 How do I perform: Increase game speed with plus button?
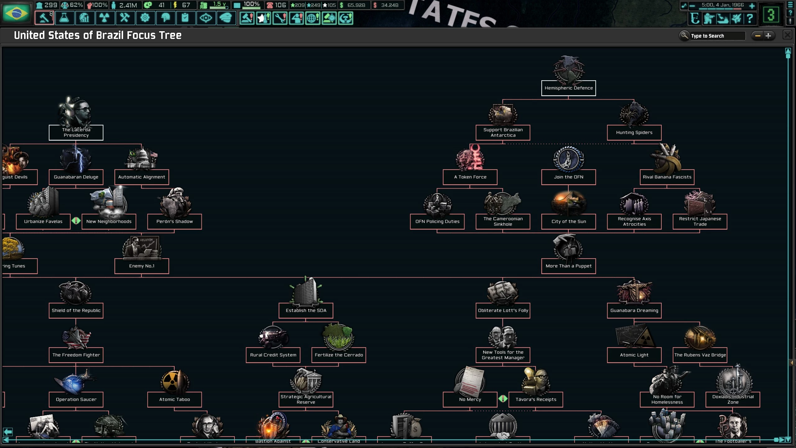coord(752,6)
